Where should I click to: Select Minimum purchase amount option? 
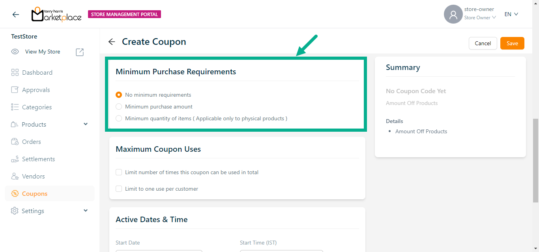pyautogui.click(x=119, y=107)
